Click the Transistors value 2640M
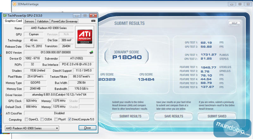Screen dimensions: 253x139 coord(66,46)
